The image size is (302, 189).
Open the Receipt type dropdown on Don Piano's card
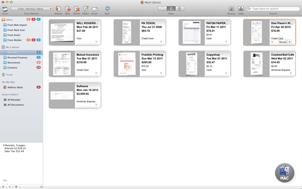(x=285, y=42)
